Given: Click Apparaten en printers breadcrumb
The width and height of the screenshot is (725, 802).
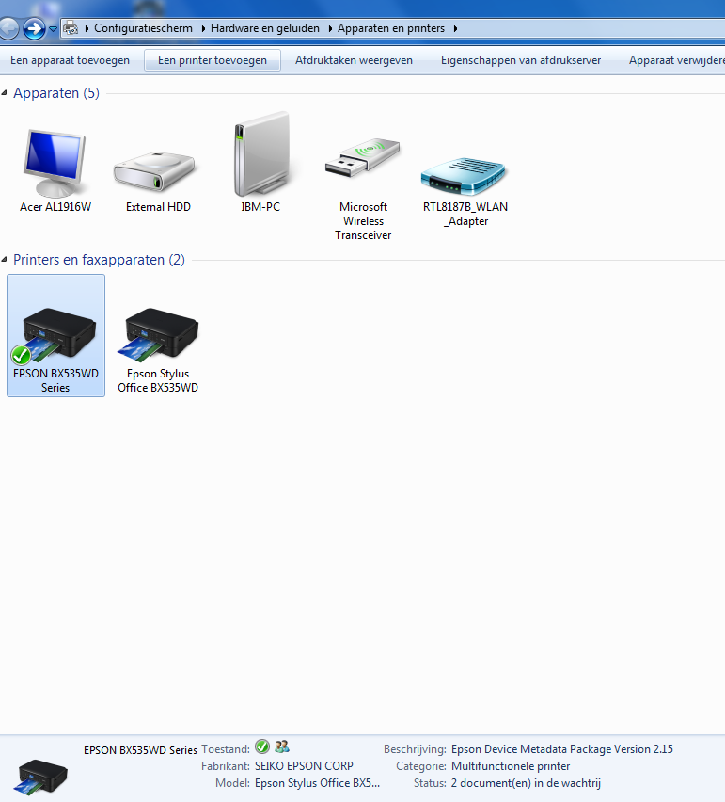Looking at the screenshot, I should [x=391, y=28].
